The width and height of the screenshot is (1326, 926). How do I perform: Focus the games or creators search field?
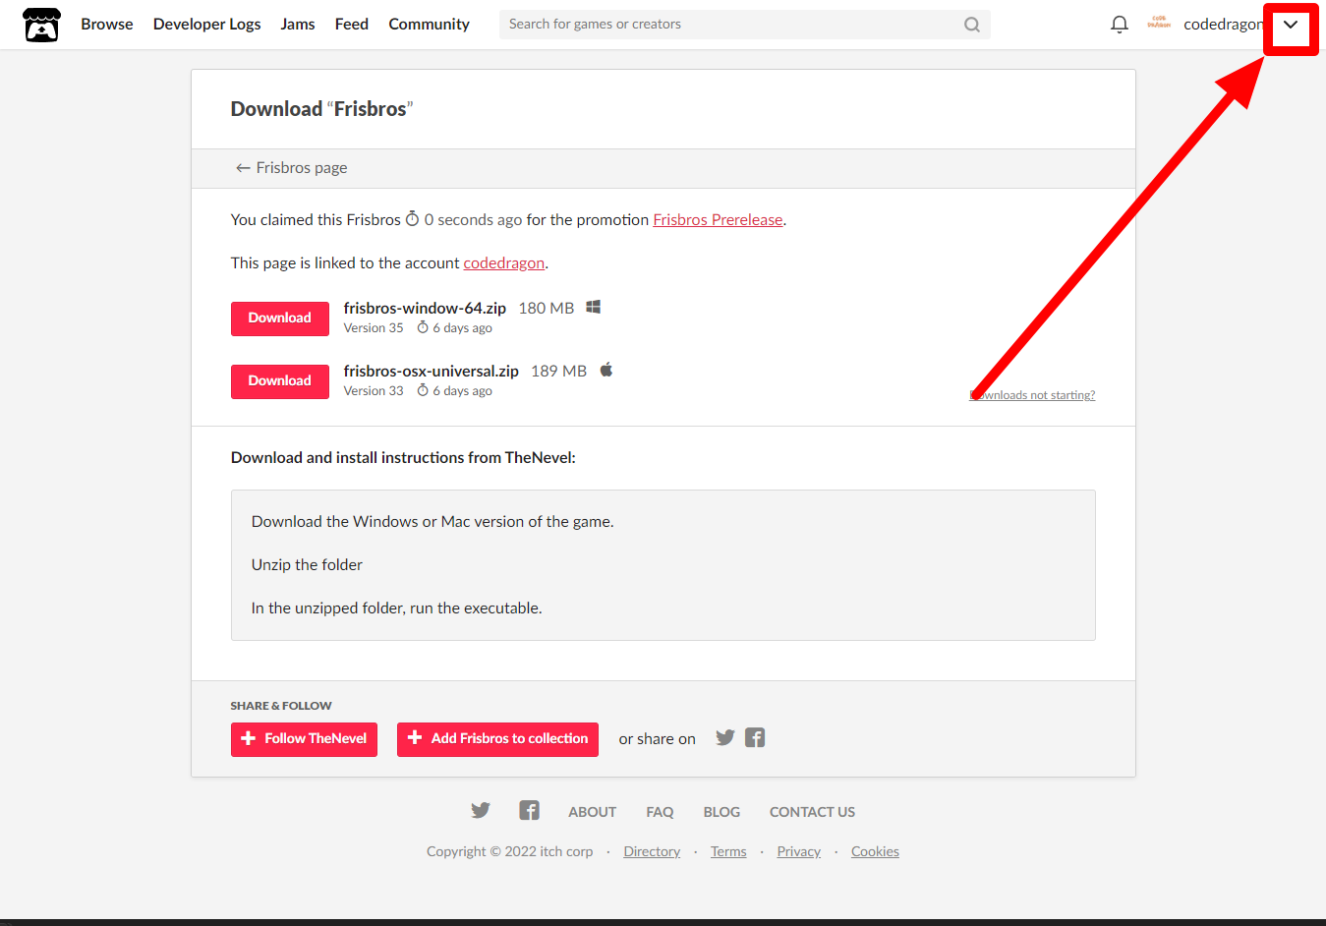click(x=745, y=25)
